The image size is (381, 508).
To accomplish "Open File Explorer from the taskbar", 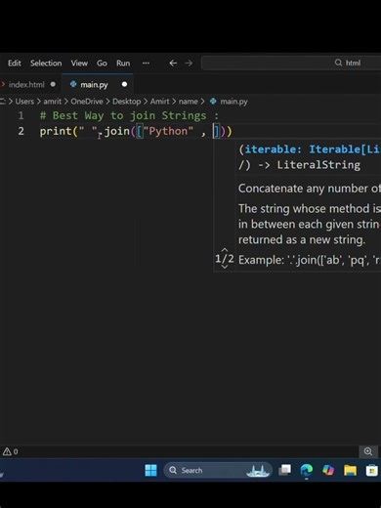I will 350,470.
